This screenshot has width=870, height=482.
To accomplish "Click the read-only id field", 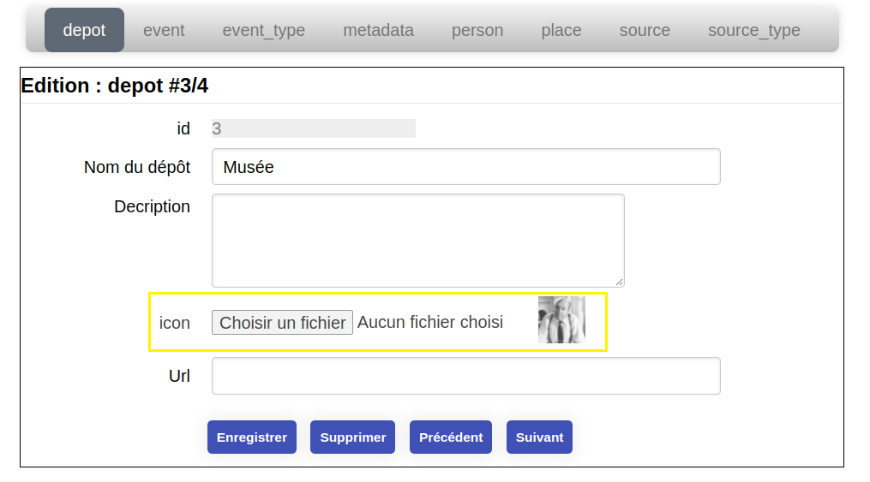I will click(314, 128).
